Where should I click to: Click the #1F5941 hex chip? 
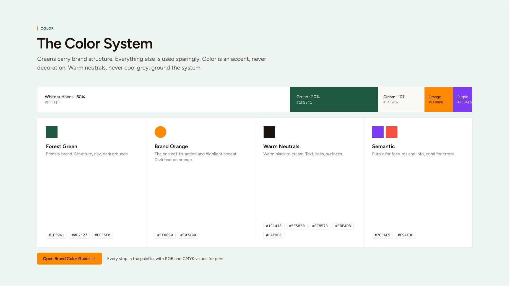tap(56, 235)
